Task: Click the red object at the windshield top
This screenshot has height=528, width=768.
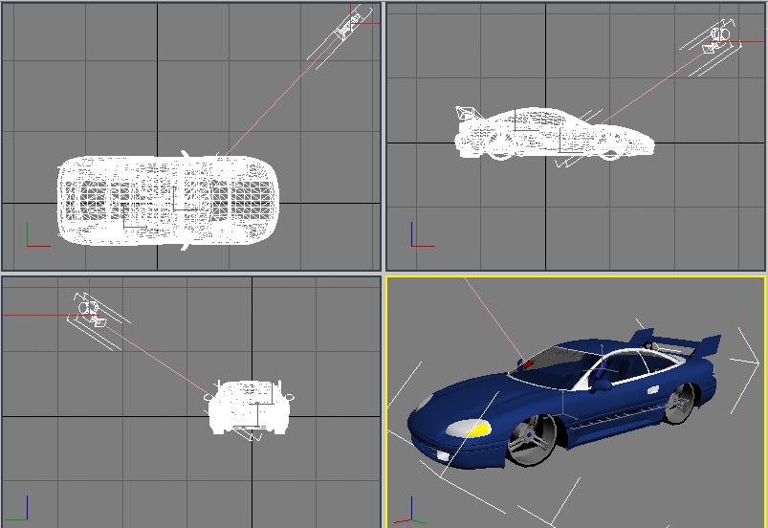Action: click(x=529, y=363)
